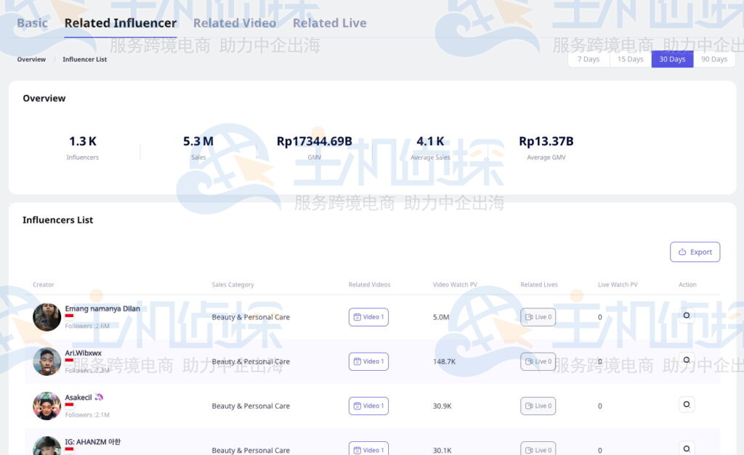Jump to the Overview section link

pos(31,60)
